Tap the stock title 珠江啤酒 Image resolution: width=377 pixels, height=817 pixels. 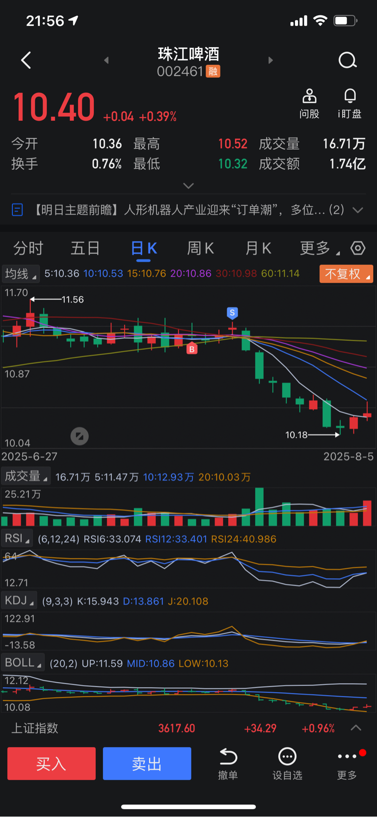tap(188, 54)
